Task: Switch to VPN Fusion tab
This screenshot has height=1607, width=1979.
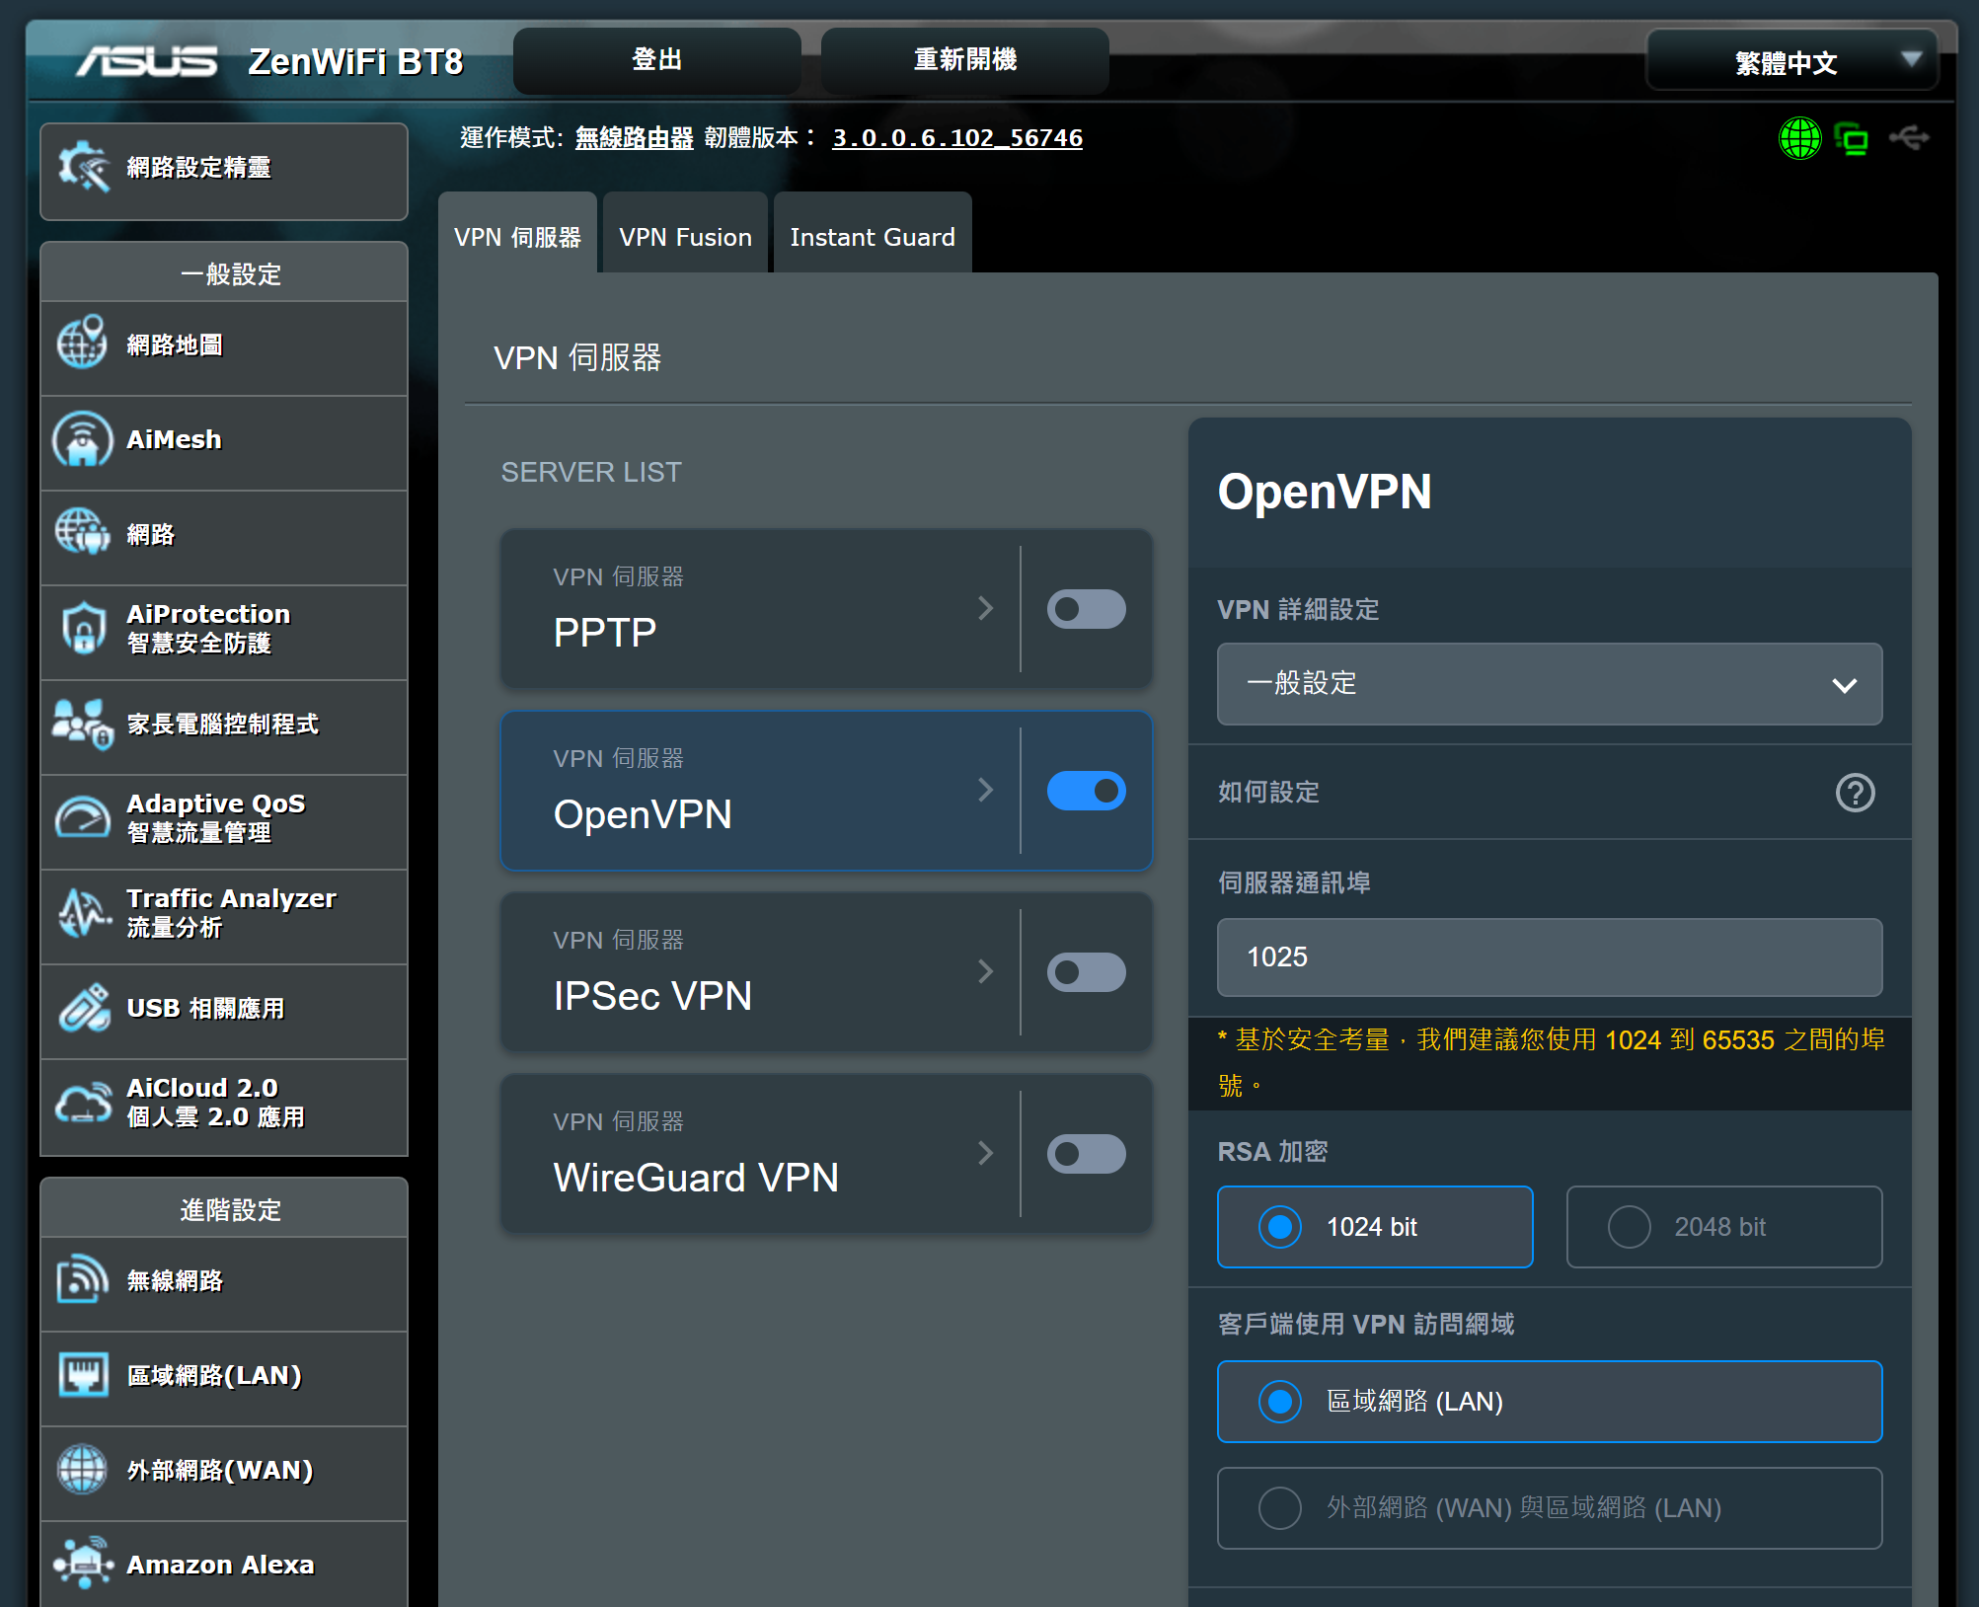Action: (x=685, y=237)
